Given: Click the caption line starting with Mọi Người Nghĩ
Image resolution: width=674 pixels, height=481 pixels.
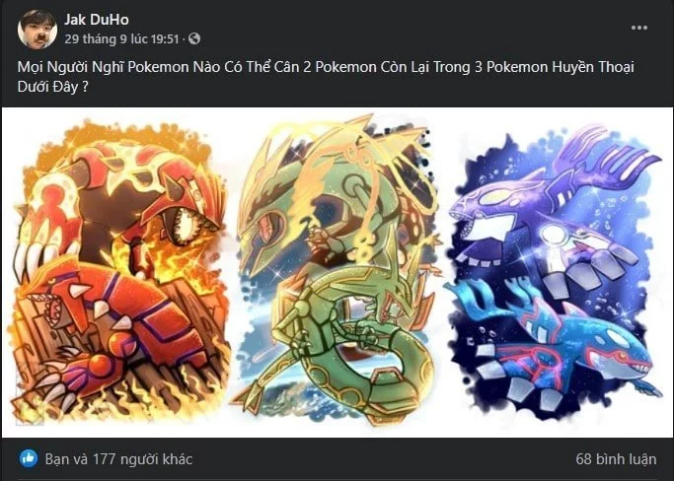Looking at the screenshot, I should [x=326, y=67].
